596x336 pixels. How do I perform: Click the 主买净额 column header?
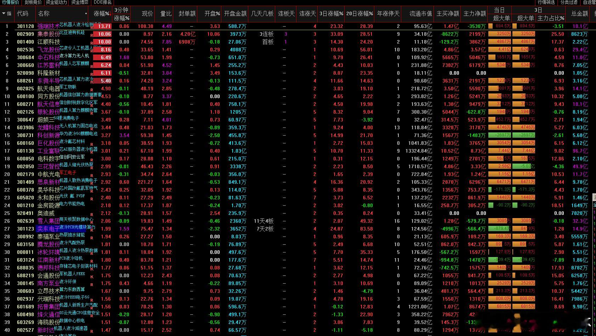click(448, 13)
